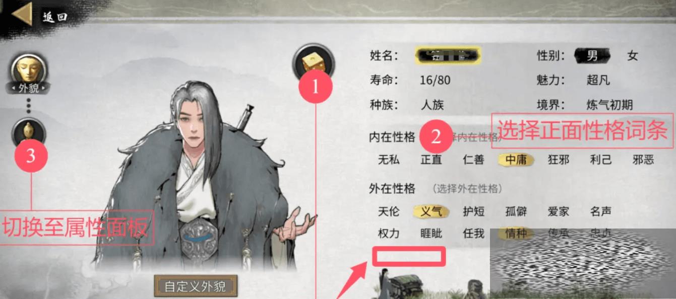676x299 pixels.
Task: Choose 男 as the gender
Action: (592, 55)
